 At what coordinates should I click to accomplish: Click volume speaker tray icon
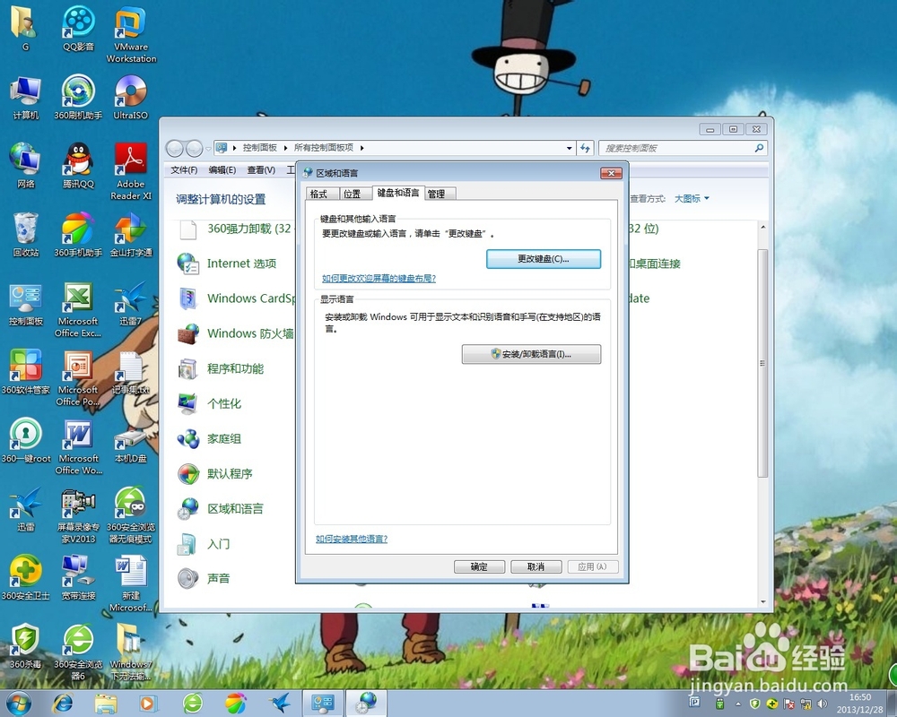click(822, 704)
